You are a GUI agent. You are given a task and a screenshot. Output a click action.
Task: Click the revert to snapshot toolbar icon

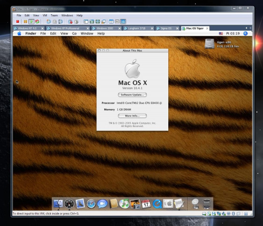(x=55, y=22)
